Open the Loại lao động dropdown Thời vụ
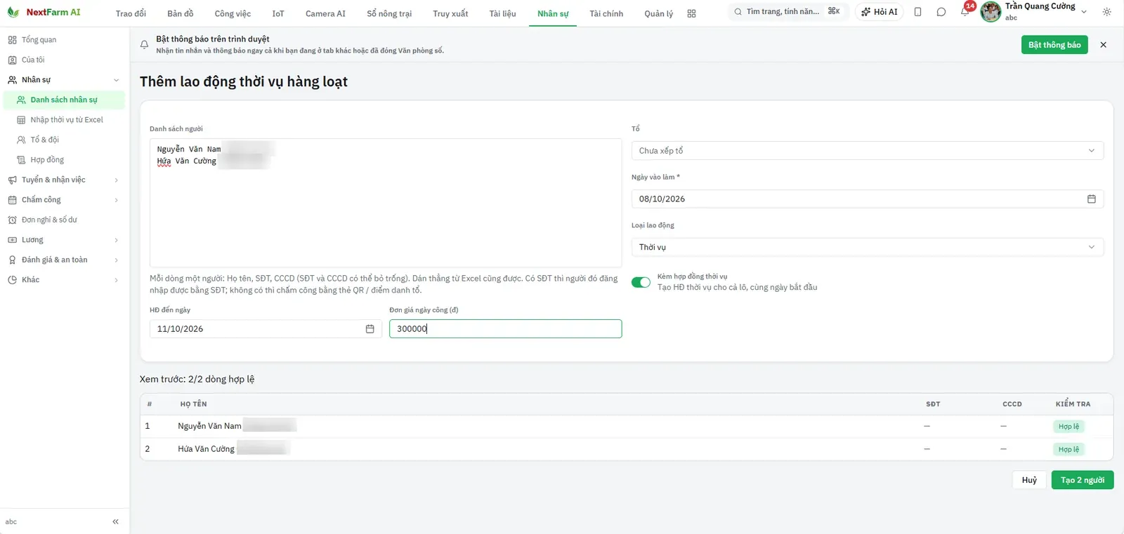The width and height of the screenshot is (1124, 534). tap(867, 247)
